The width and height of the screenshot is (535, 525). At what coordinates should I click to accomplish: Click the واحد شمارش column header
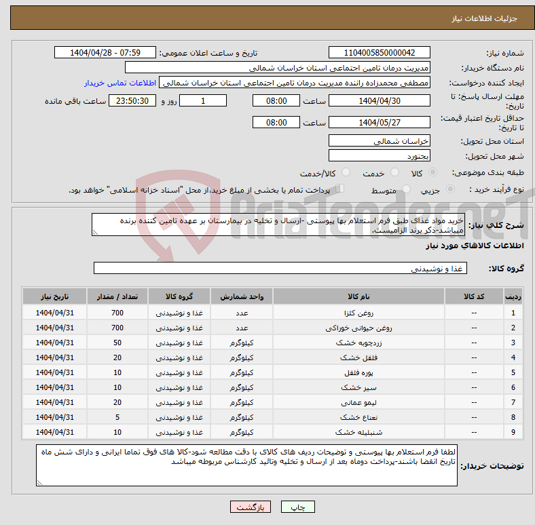(x=242, y=296)
